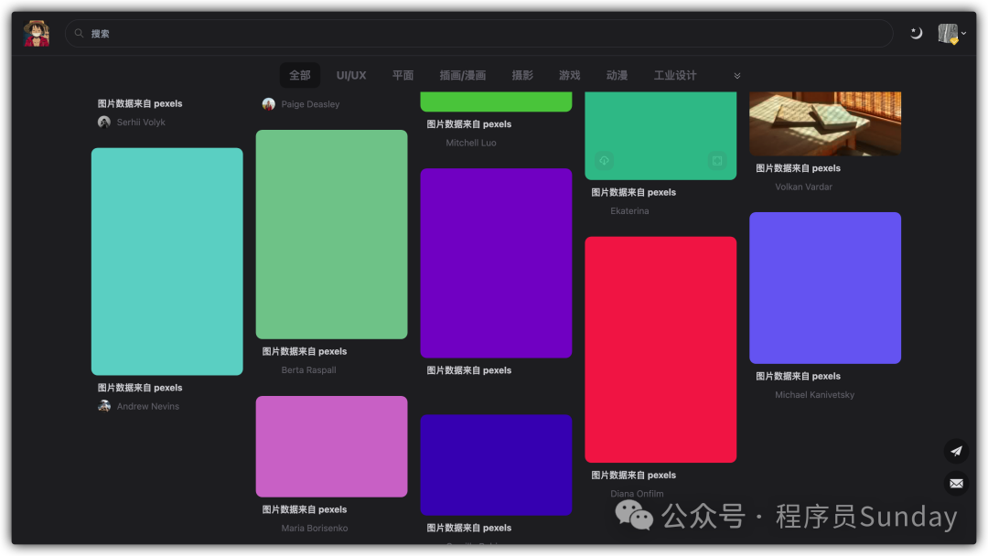The height and width of the screenshot is (556, 988).
Task: Open the 工业设计 category tab
Action: (x=675, y=76)
